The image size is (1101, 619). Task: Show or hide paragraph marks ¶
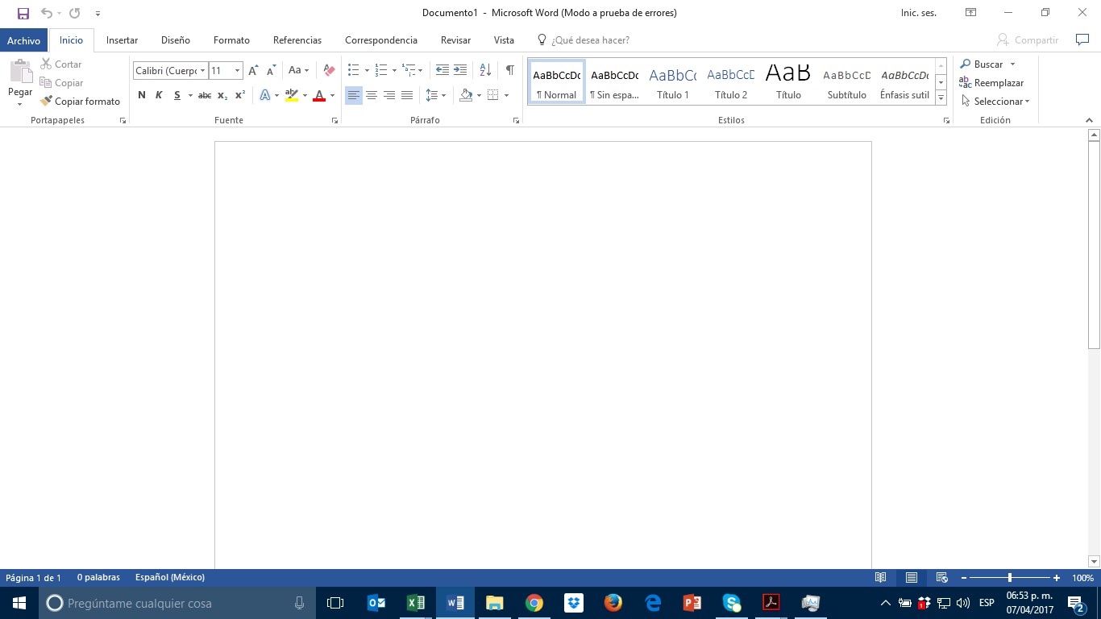(x=509, y=71)
